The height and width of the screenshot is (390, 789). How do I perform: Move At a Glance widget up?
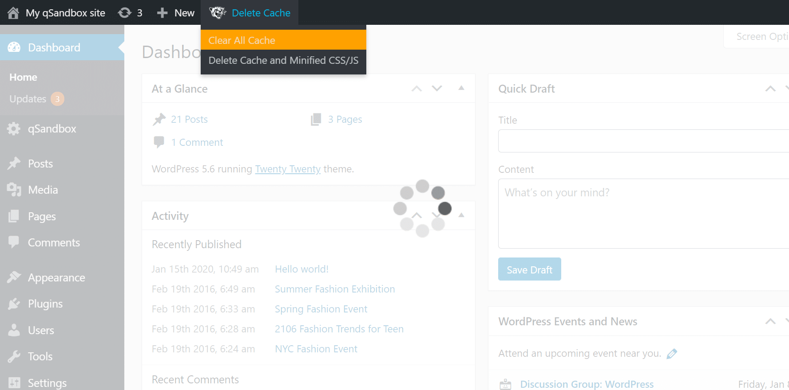[416, 89]
